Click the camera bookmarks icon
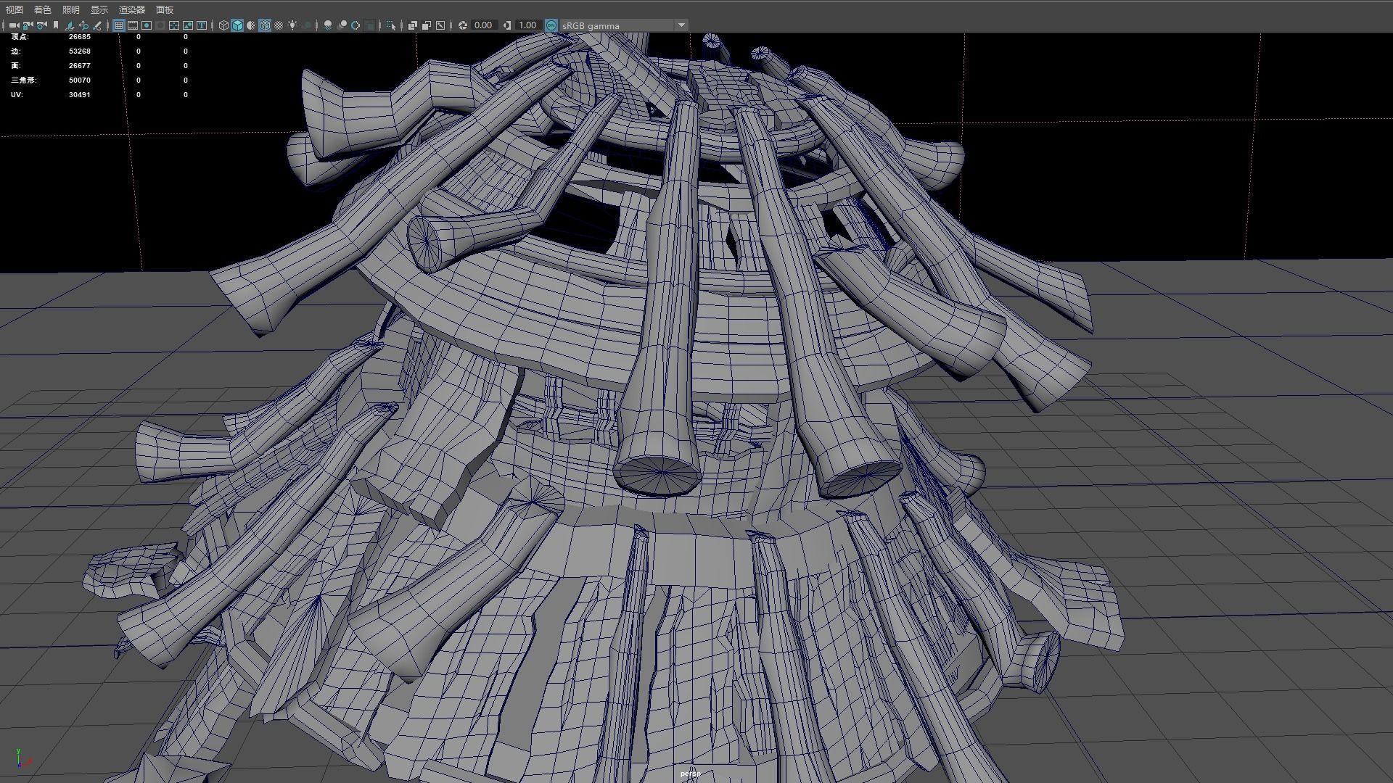This screenshot has height=783, width=1393. (x=56, y=25)
